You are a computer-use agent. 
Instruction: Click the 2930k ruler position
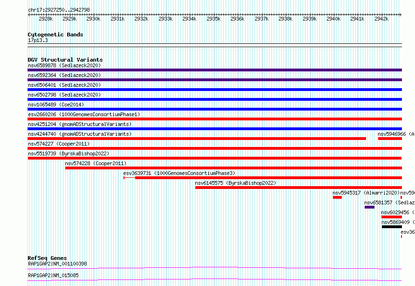(93, 19)
